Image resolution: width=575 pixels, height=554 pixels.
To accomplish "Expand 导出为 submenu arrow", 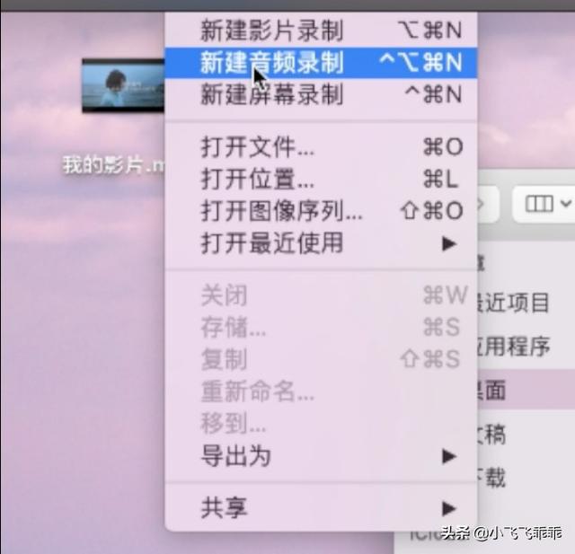I will click(x=449, y=456).
